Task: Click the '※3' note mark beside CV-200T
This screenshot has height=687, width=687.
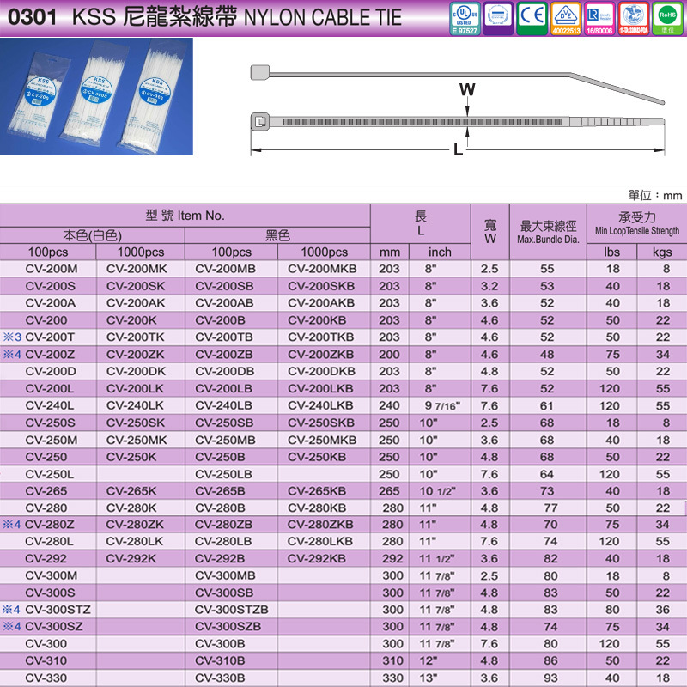Action: click(12, 337)
